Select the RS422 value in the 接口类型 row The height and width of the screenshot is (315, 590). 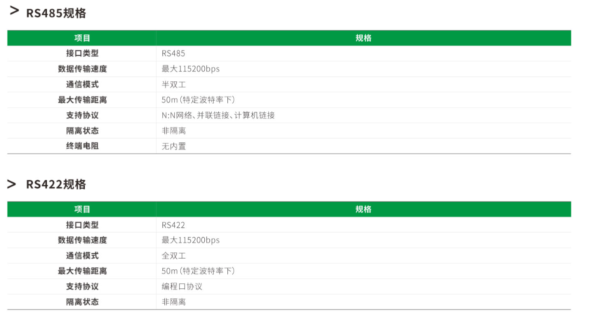click(x=173, y=225)
